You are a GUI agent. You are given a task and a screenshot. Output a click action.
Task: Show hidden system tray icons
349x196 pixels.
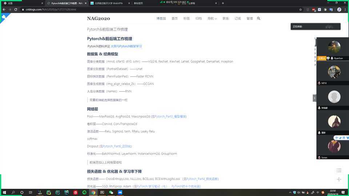coord(290,192)
